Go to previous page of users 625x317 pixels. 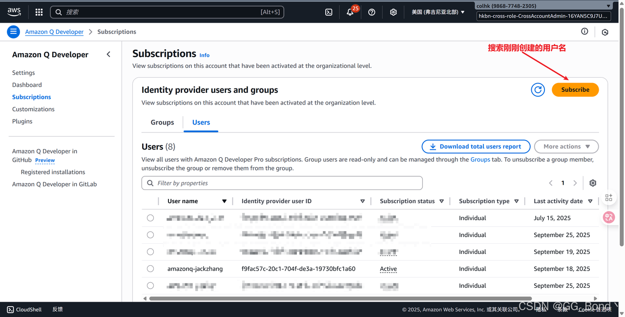(551, 183)
